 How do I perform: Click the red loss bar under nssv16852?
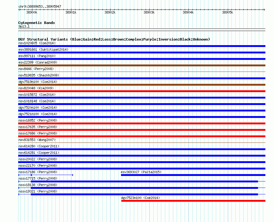pyautogui.click(x=142, y=123)
